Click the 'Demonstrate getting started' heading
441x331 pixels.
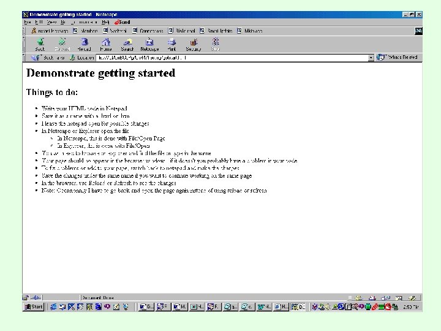click(x=100, y=73)
